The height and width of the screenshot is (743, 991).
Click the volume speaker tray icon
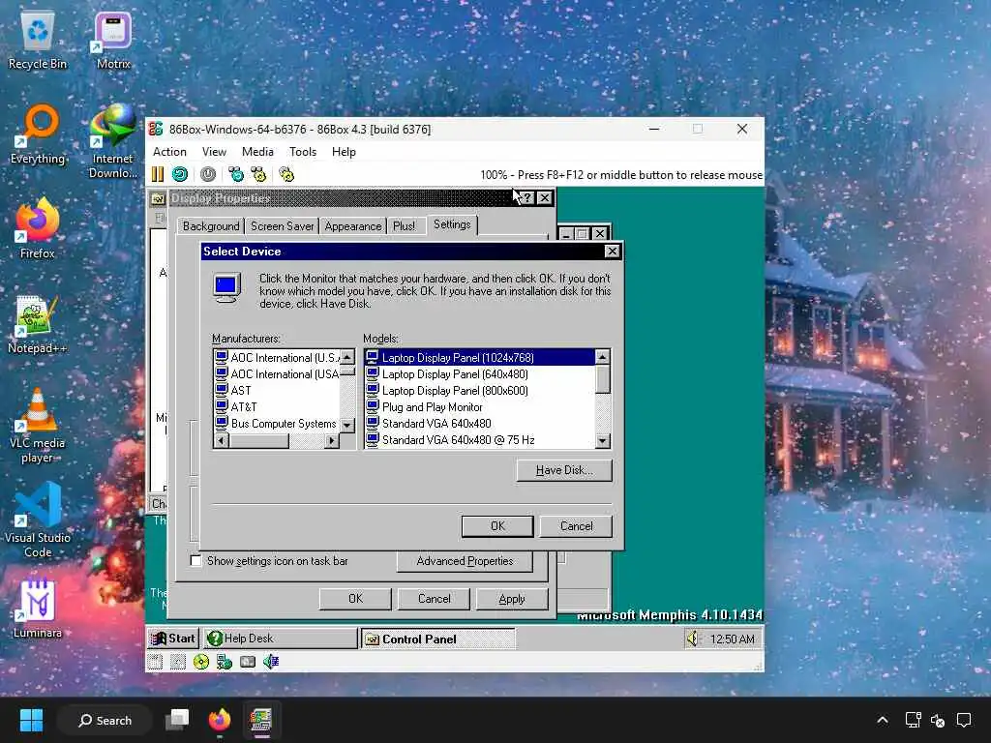coord(693,639)
